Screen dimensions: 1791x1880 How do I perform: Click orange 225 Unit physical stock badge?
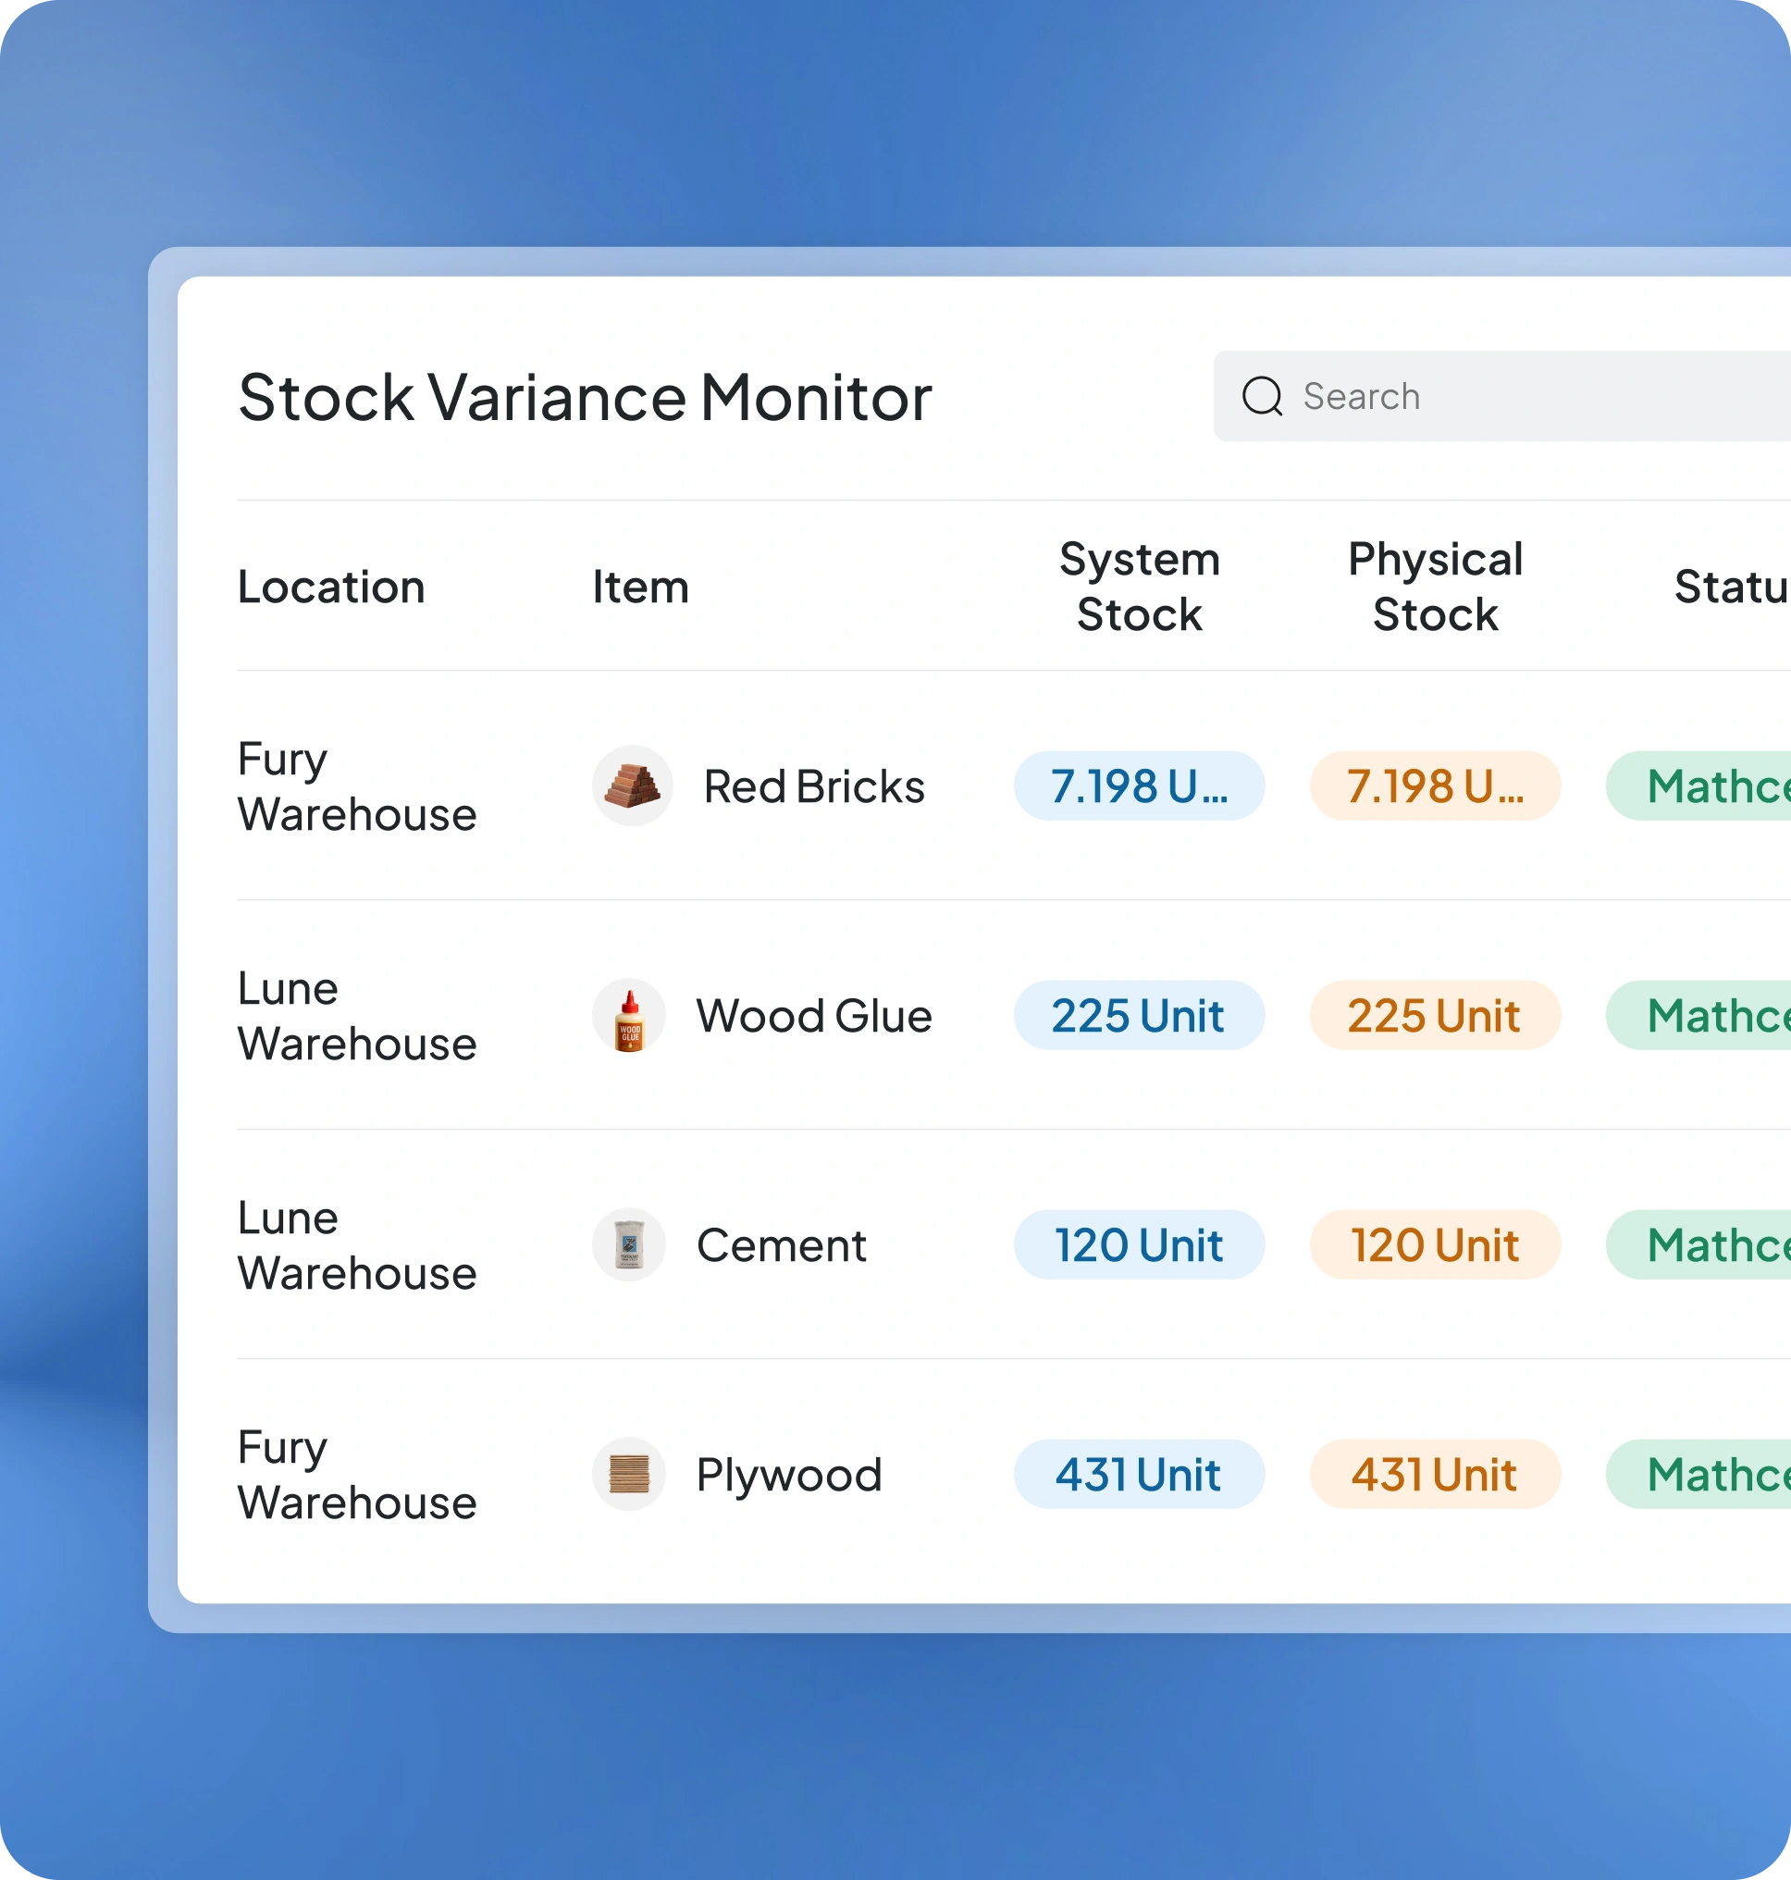[x=1435, y=1015]
